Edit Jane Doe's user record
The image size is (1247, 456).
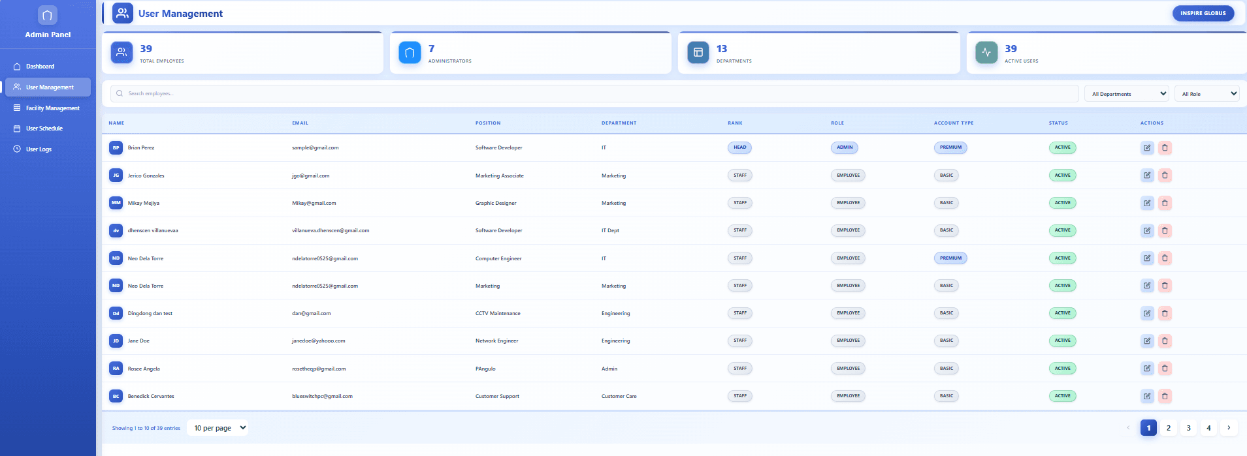tap(1147, 341)
